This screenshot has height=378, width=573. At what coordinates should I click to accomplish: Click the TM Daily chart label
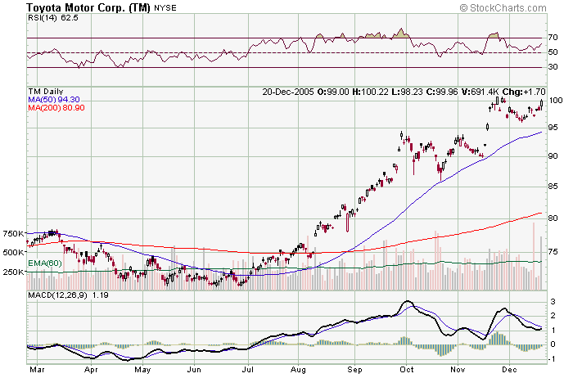coord(46,92)
